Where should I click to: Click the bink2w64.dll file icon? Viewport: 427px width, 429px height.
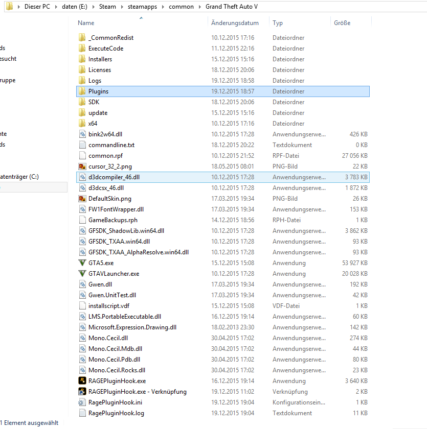click(x=82, y=134)
